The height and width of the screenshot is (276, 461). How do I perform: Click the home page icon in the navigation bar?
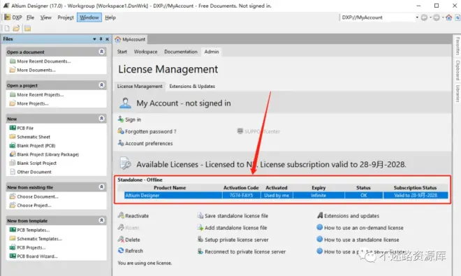click(448, 17)
